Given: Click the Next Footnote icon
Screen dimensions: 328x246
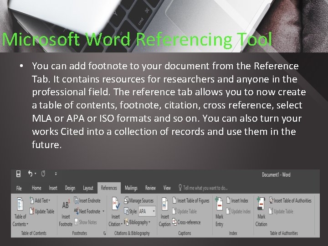Looking at the screenshot, I should click(x=76, y=211).
